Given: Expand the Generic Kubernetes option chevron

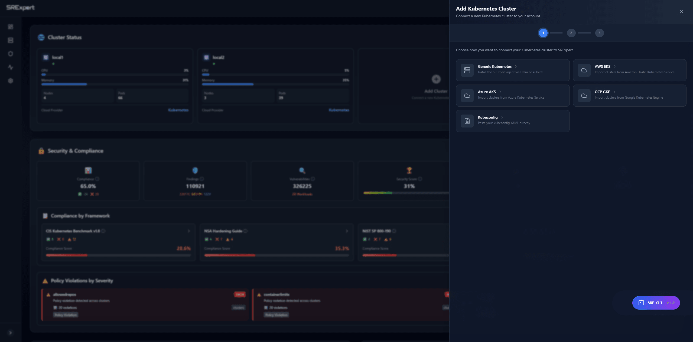Looking at the screenshot, I should coord(516,66).
